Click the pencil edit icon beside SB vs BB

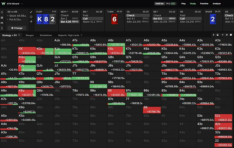coord(31,12)
